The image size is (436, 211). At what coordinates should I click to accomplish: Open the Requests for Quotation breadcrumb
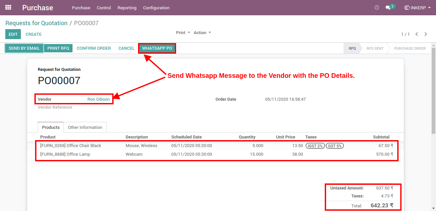(x=36, y=23)
